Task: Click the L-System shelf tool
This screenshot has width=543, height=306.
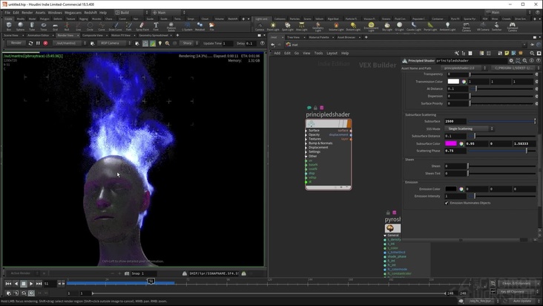Action: coord(187,26)
